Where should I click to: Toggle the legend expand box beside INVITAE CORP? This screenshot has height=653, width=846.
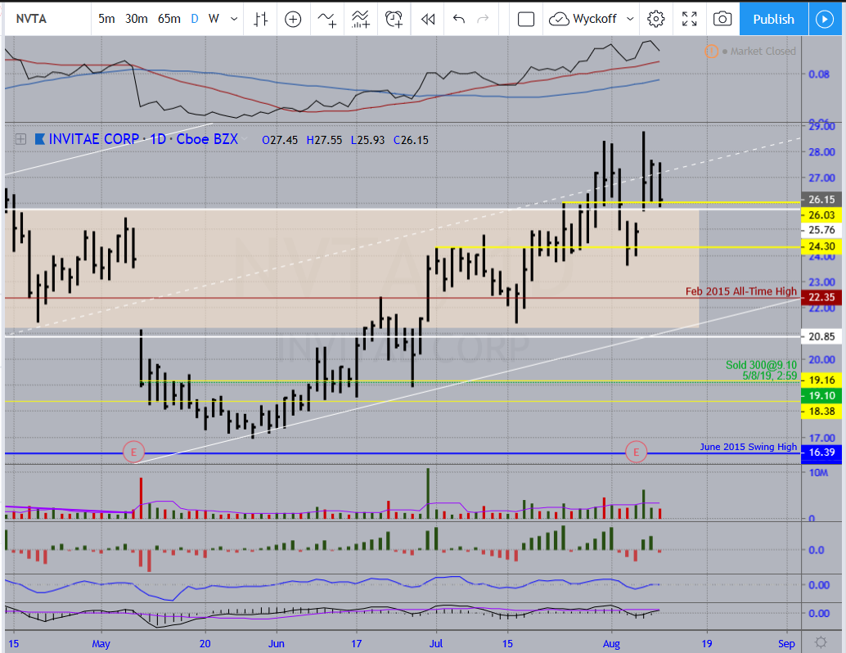20,140
